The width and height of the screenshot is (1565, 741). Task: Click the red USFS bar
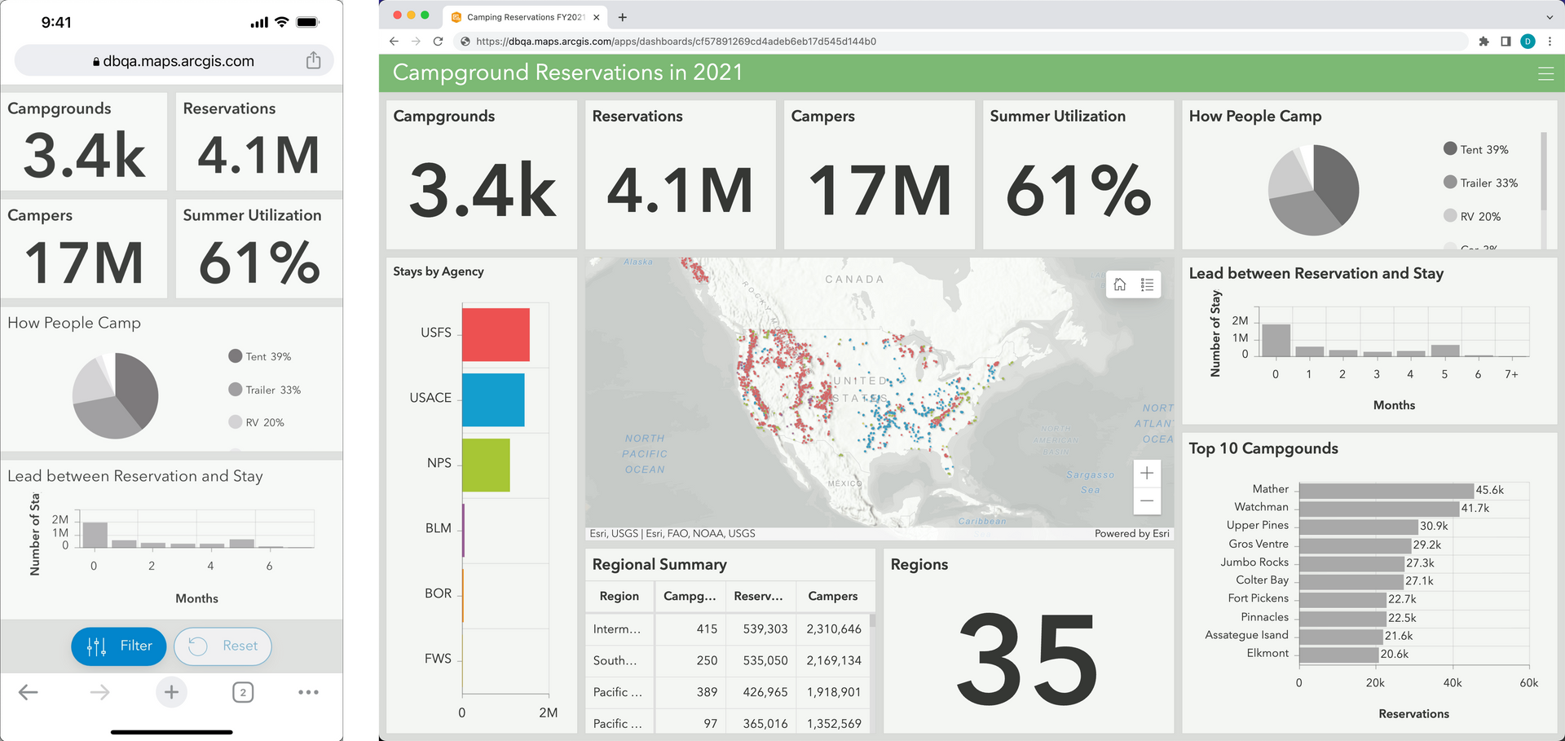tap(496, 334)
